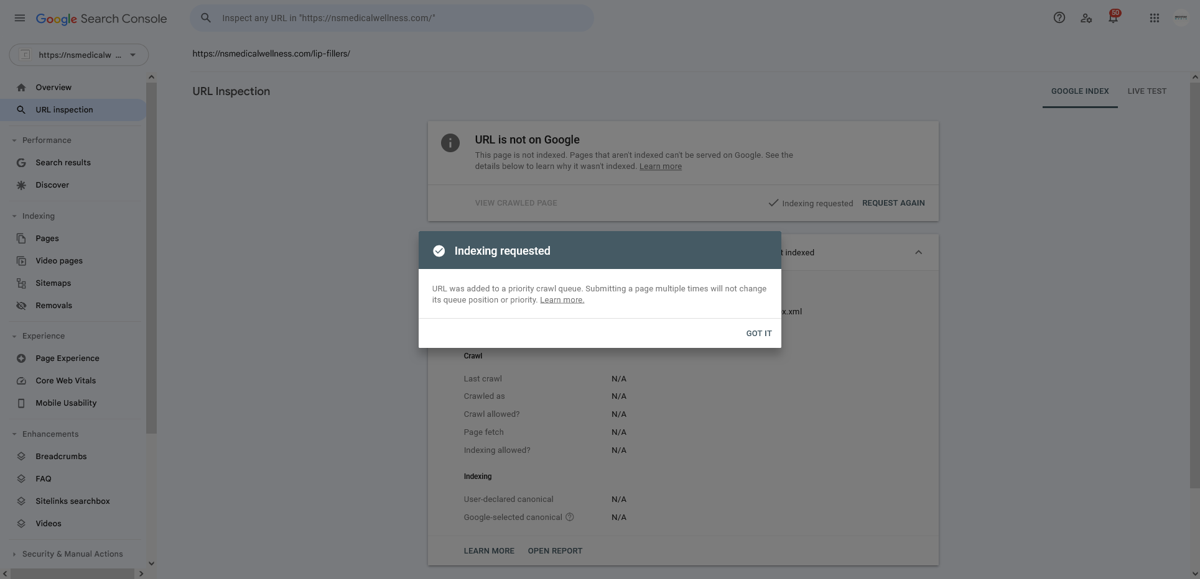The image size is (1200, 579).
Task: Focus the Inspect any URL search field
Action: pos(392,18)
